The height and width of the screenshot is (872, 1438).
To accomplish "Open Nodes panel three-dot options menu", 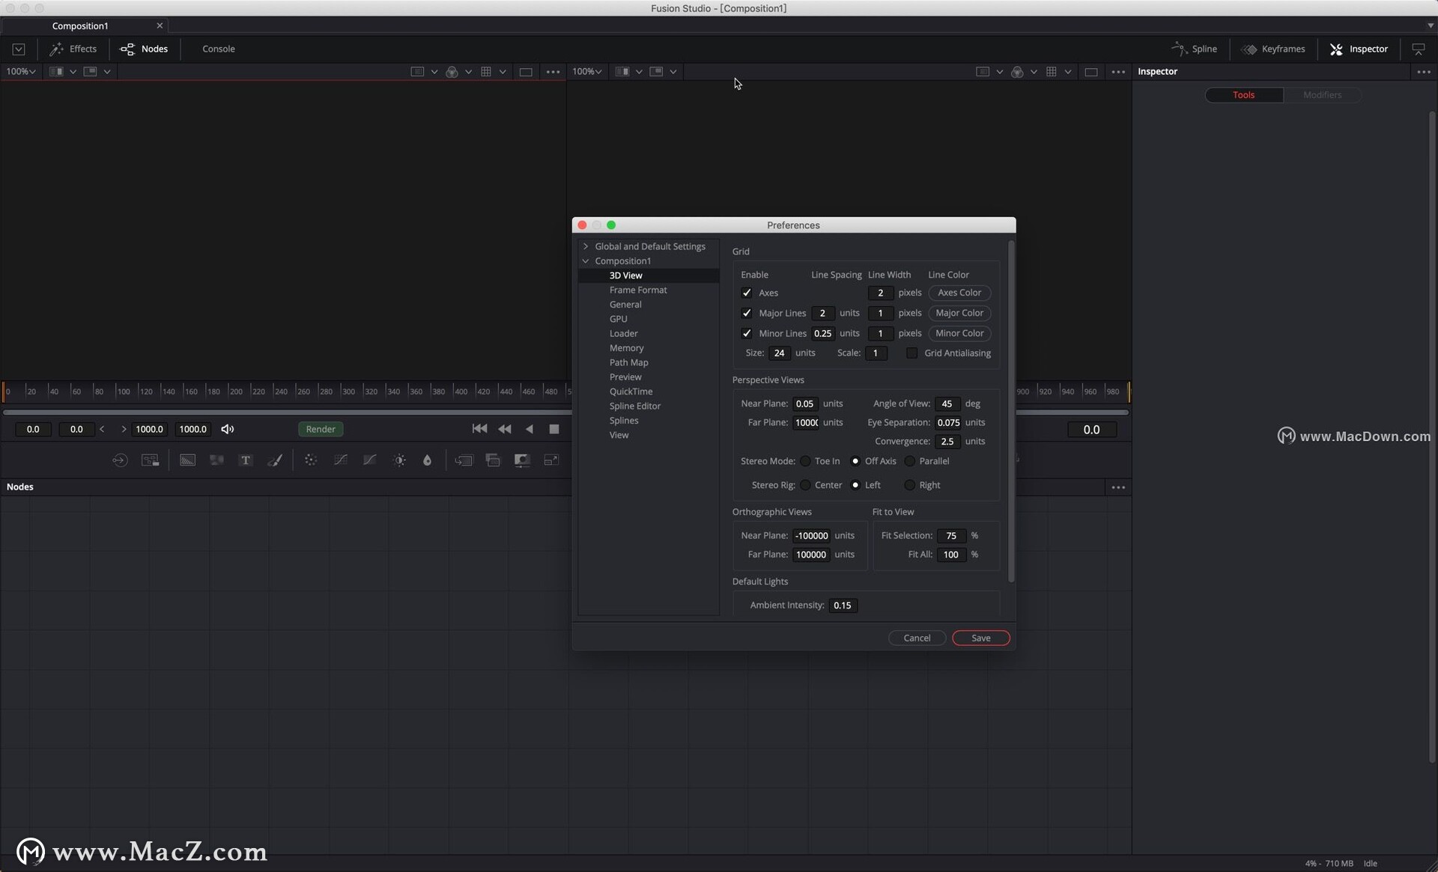I will pos(1118,487).
